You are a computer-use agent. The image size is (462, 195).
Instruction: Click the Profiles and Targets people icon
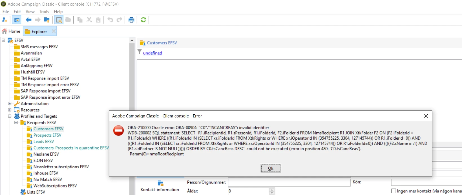(17, 116)
